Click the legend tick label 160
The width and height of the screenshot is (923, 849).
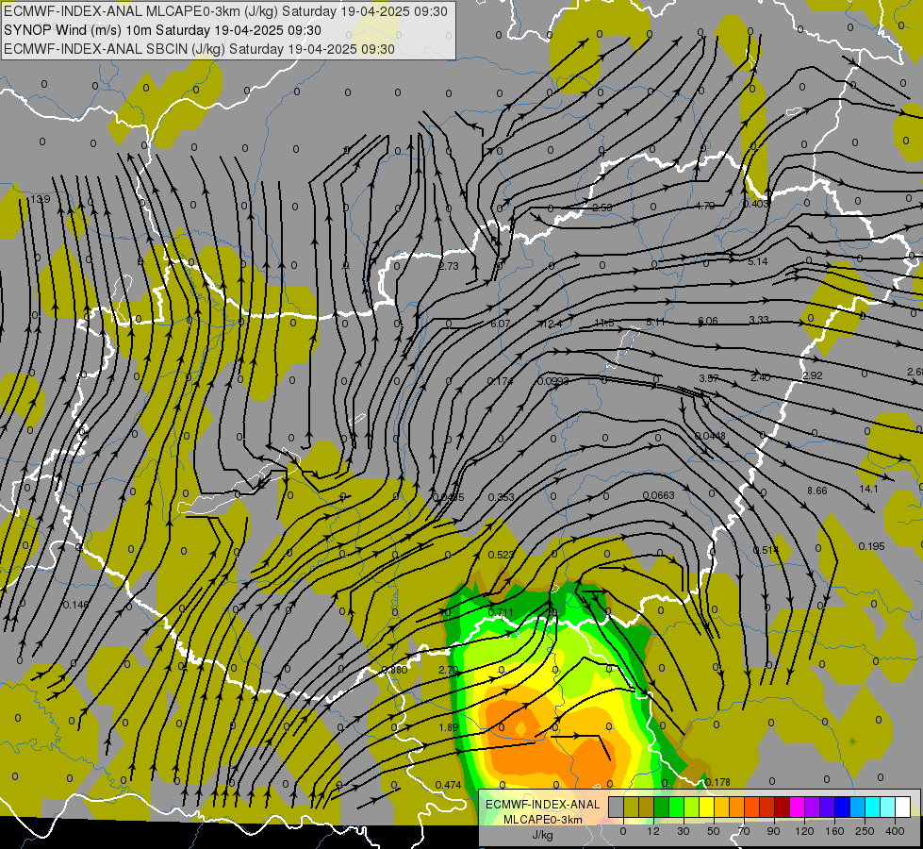834,831
